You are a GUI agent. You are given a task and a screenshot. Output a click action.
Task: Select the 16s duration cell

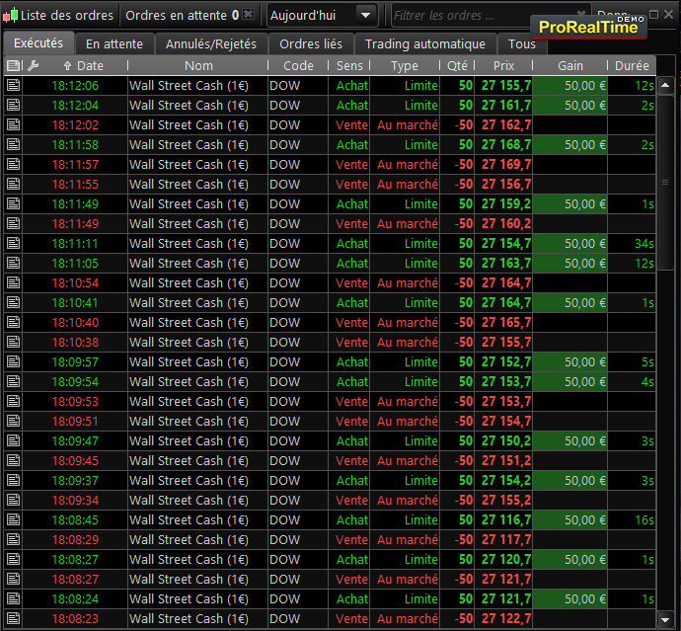coord(632,519)
